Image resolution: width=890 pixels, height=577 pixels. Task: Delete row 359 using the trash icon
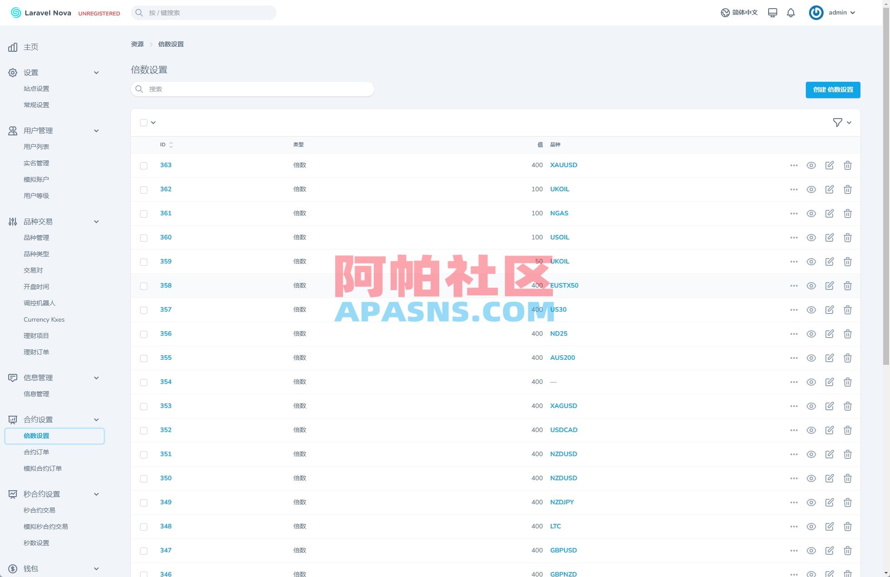(848, 262)
